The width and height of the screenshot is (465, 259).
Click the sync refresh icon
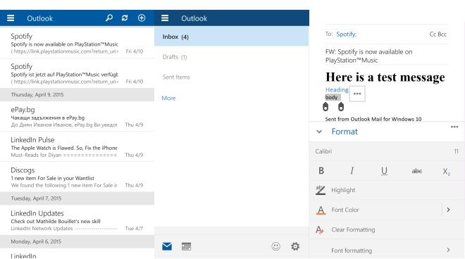pos(125,18)
